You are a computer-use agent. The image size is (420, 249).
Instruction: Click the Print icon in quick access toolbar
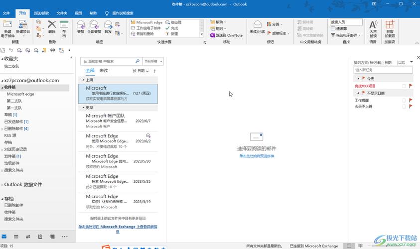pos(53,50)
